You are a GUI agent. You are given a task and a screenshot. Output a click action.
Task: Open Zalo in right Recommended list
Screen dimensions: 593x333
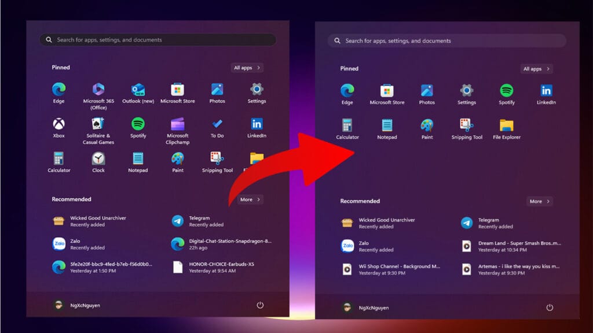pos(367,246)
